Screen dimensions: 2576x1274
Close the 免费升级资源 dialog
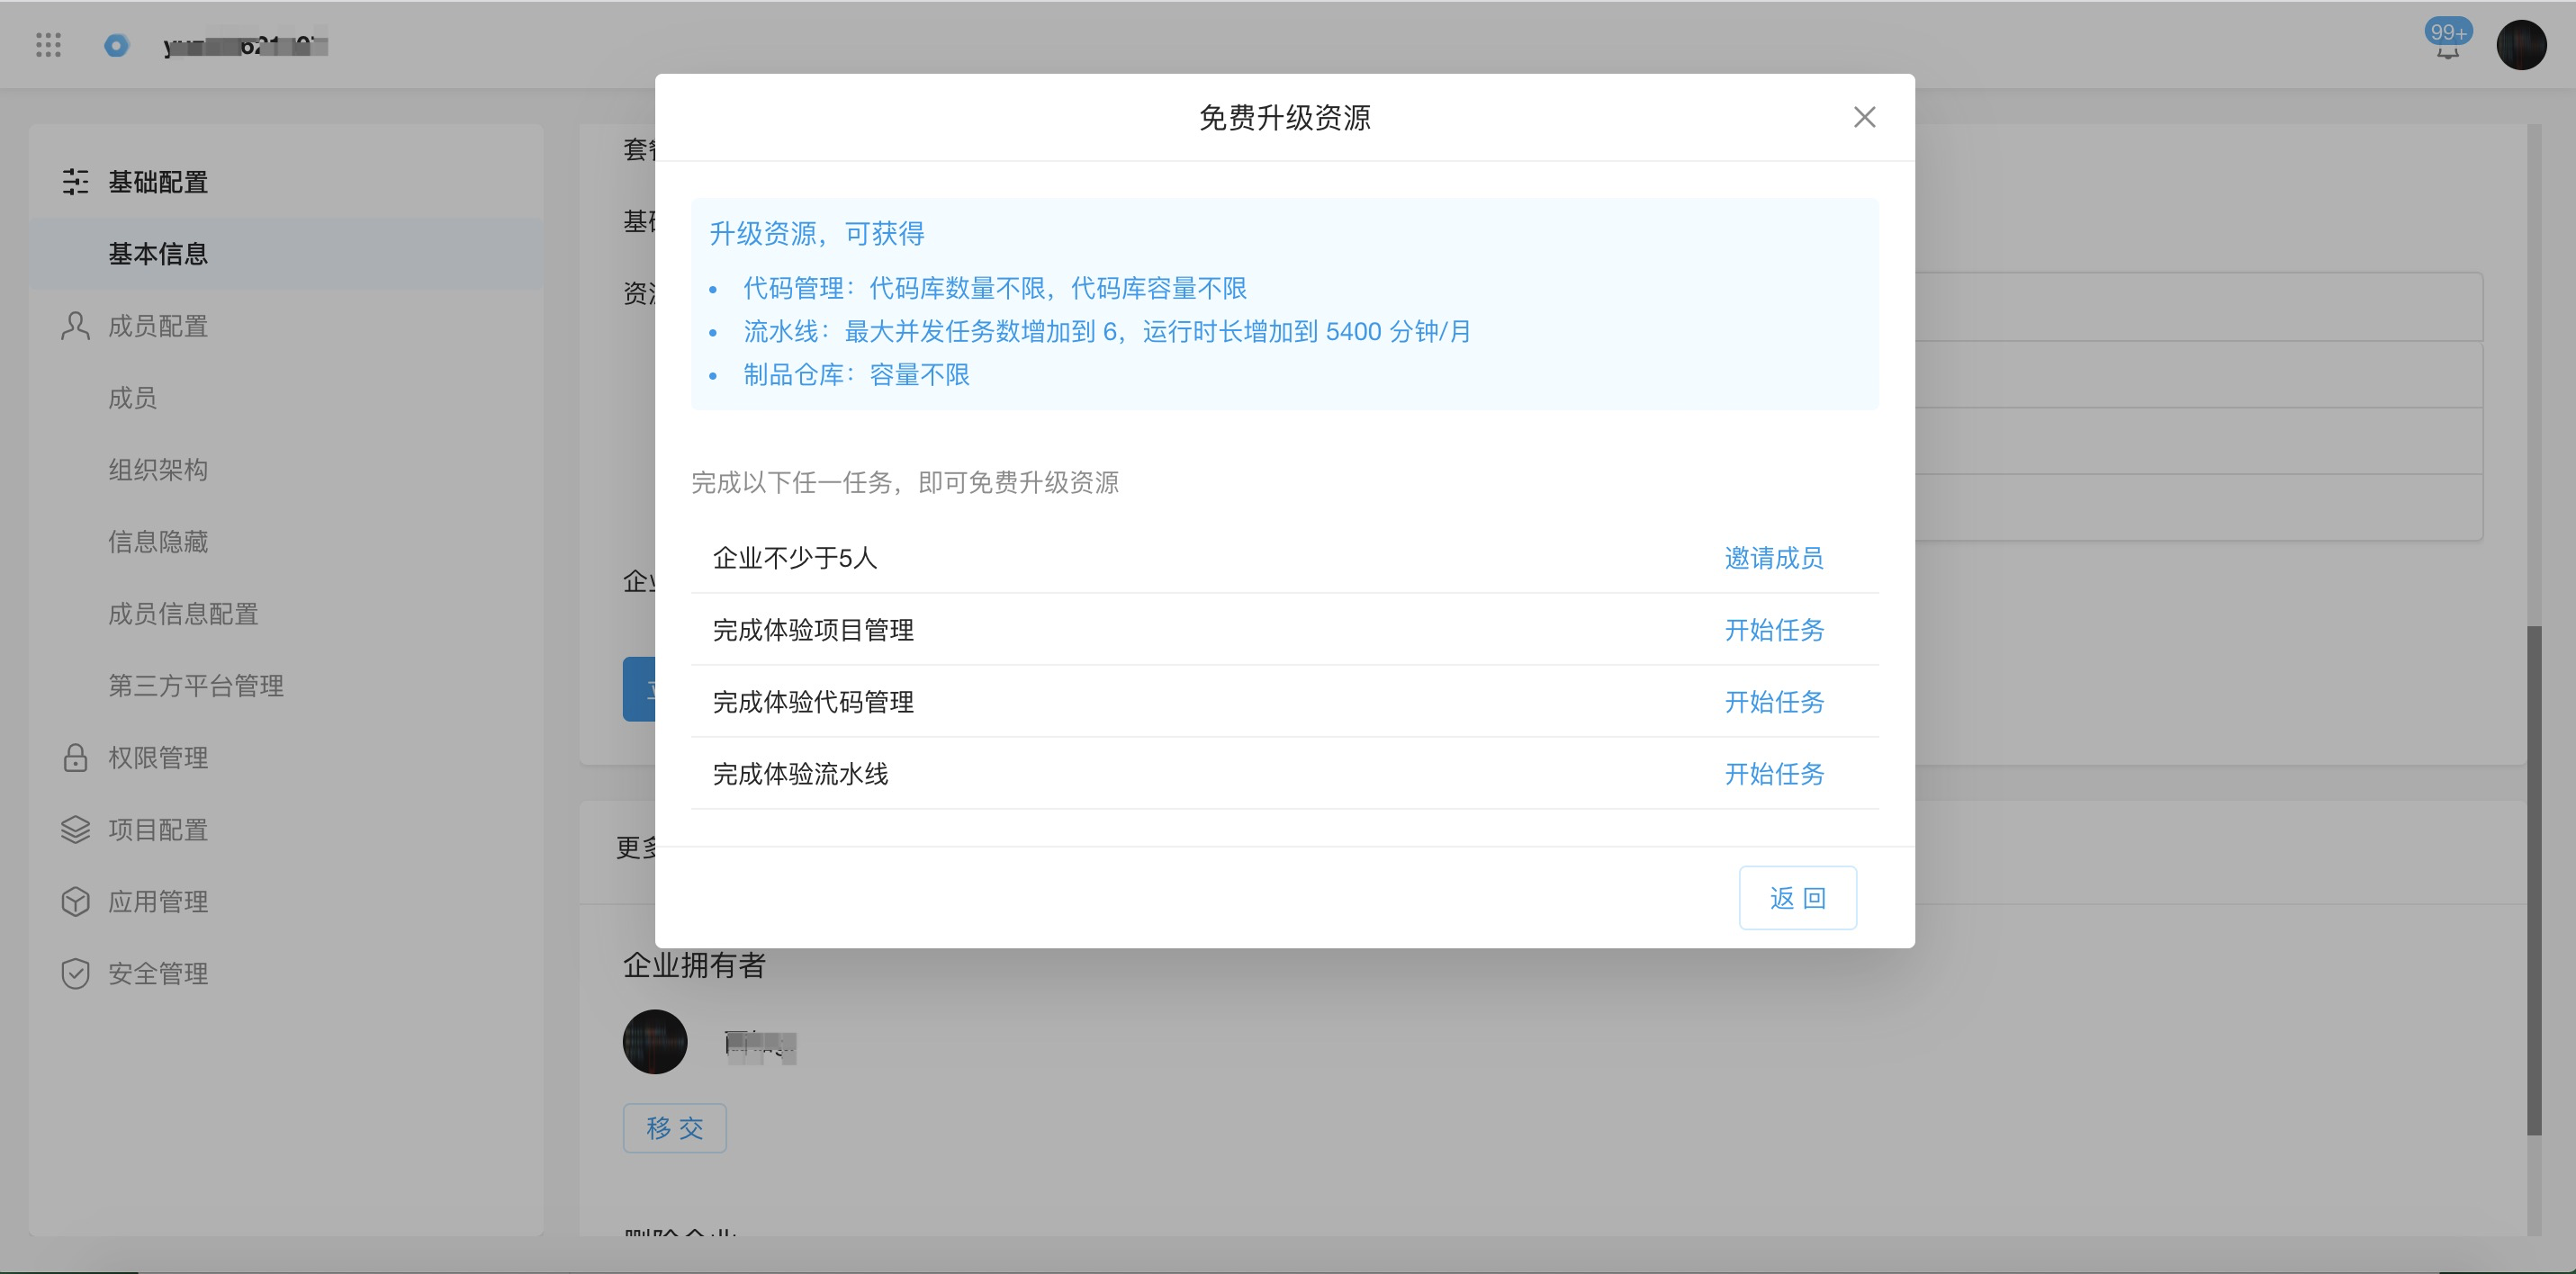click(1864, 117)
